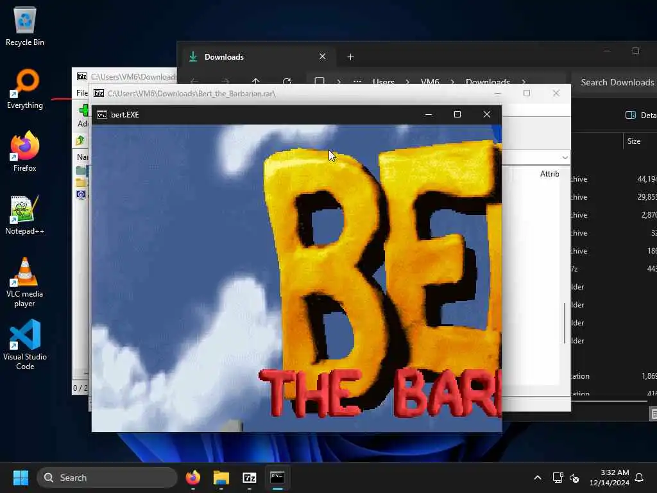Click the Windows Start button
The width and height of the screenshot is (657, 493).
pyautogui.click(x=21, y=478)
